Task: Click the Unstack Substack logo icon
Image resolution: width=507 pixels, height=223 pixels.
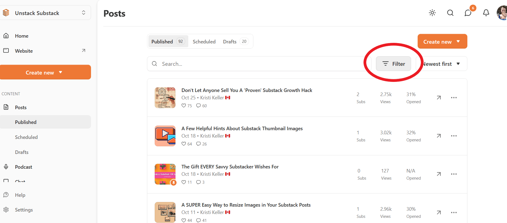Action: pyautogui.click(x=6, y=13)
